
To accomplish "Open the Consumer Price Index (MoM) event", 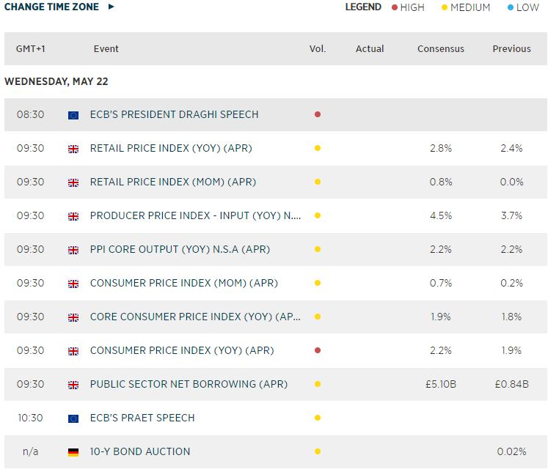I will click(183, 283).
